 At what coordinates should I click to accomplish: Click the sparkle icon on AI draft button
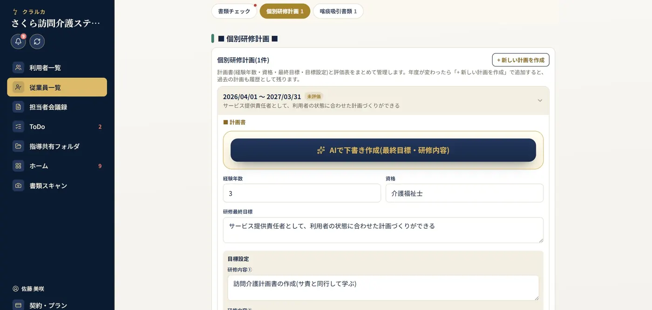[x=321, y=150]
